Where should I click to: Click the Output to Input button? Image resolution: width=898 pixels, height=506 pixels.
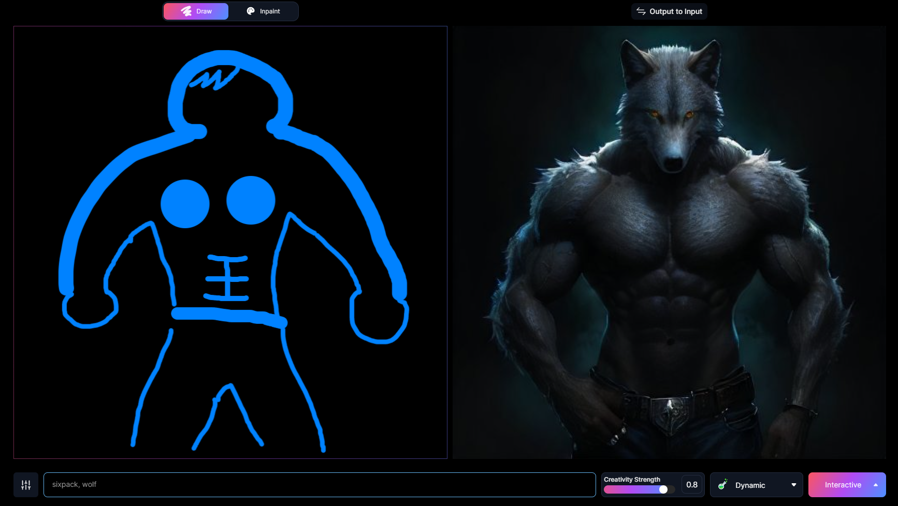(x=669, y=11)
